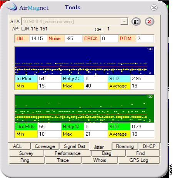Open the Performance tab
This screenshot has height=178, width=173.
(68, 153)
